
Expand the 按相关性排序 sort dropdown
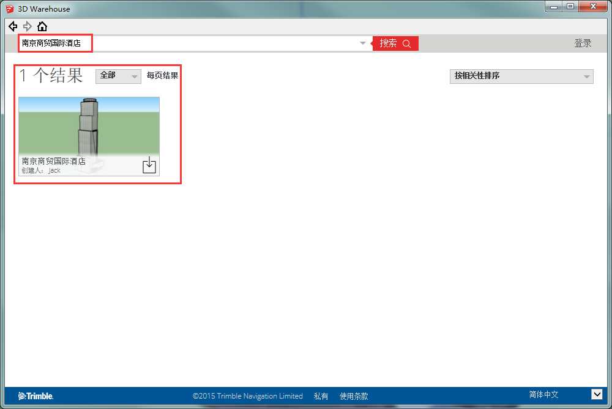point(521,76)
